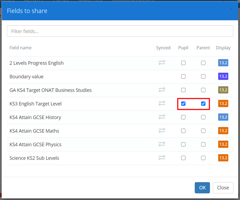Viewport: 240px width, 200px height.
Task: Switch to the ANALYTICS tab
Action: [90, 1]
